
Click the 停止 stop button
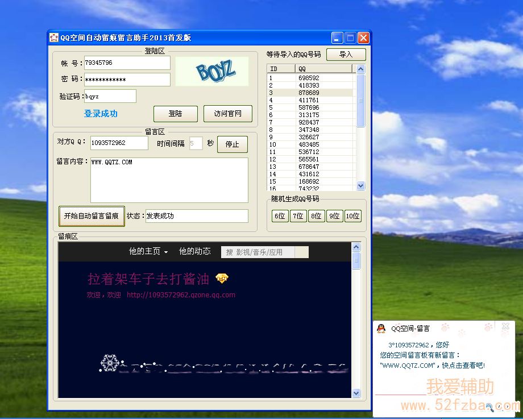tap(233, 144)
